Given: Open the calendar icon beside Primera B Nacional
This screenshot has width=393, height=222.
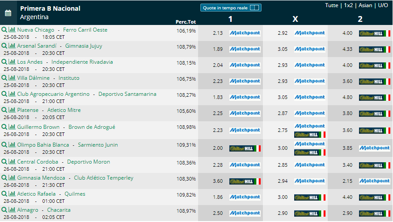Looking at the screenshot, I should pyautogui.click(x=8, y=13).
